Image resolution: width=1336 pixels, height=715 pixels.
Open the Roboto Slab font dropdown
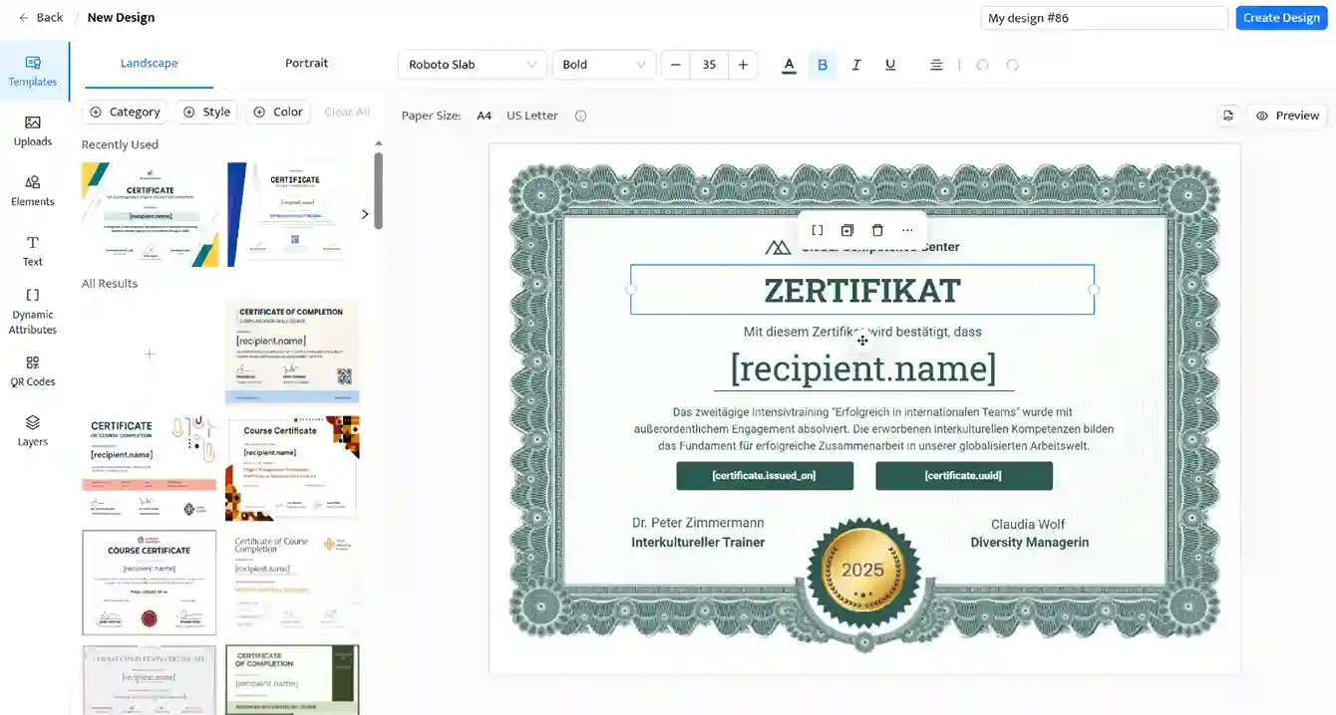(473, 65)
